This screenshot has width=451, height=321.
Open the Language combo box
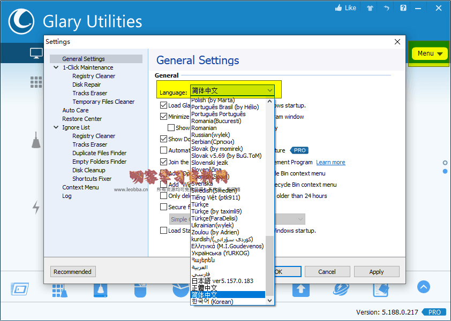(x=232, y=91)
